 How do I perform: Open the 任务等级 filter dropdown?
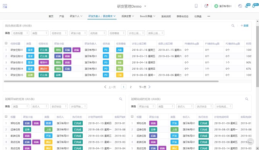tap(117, 33)
